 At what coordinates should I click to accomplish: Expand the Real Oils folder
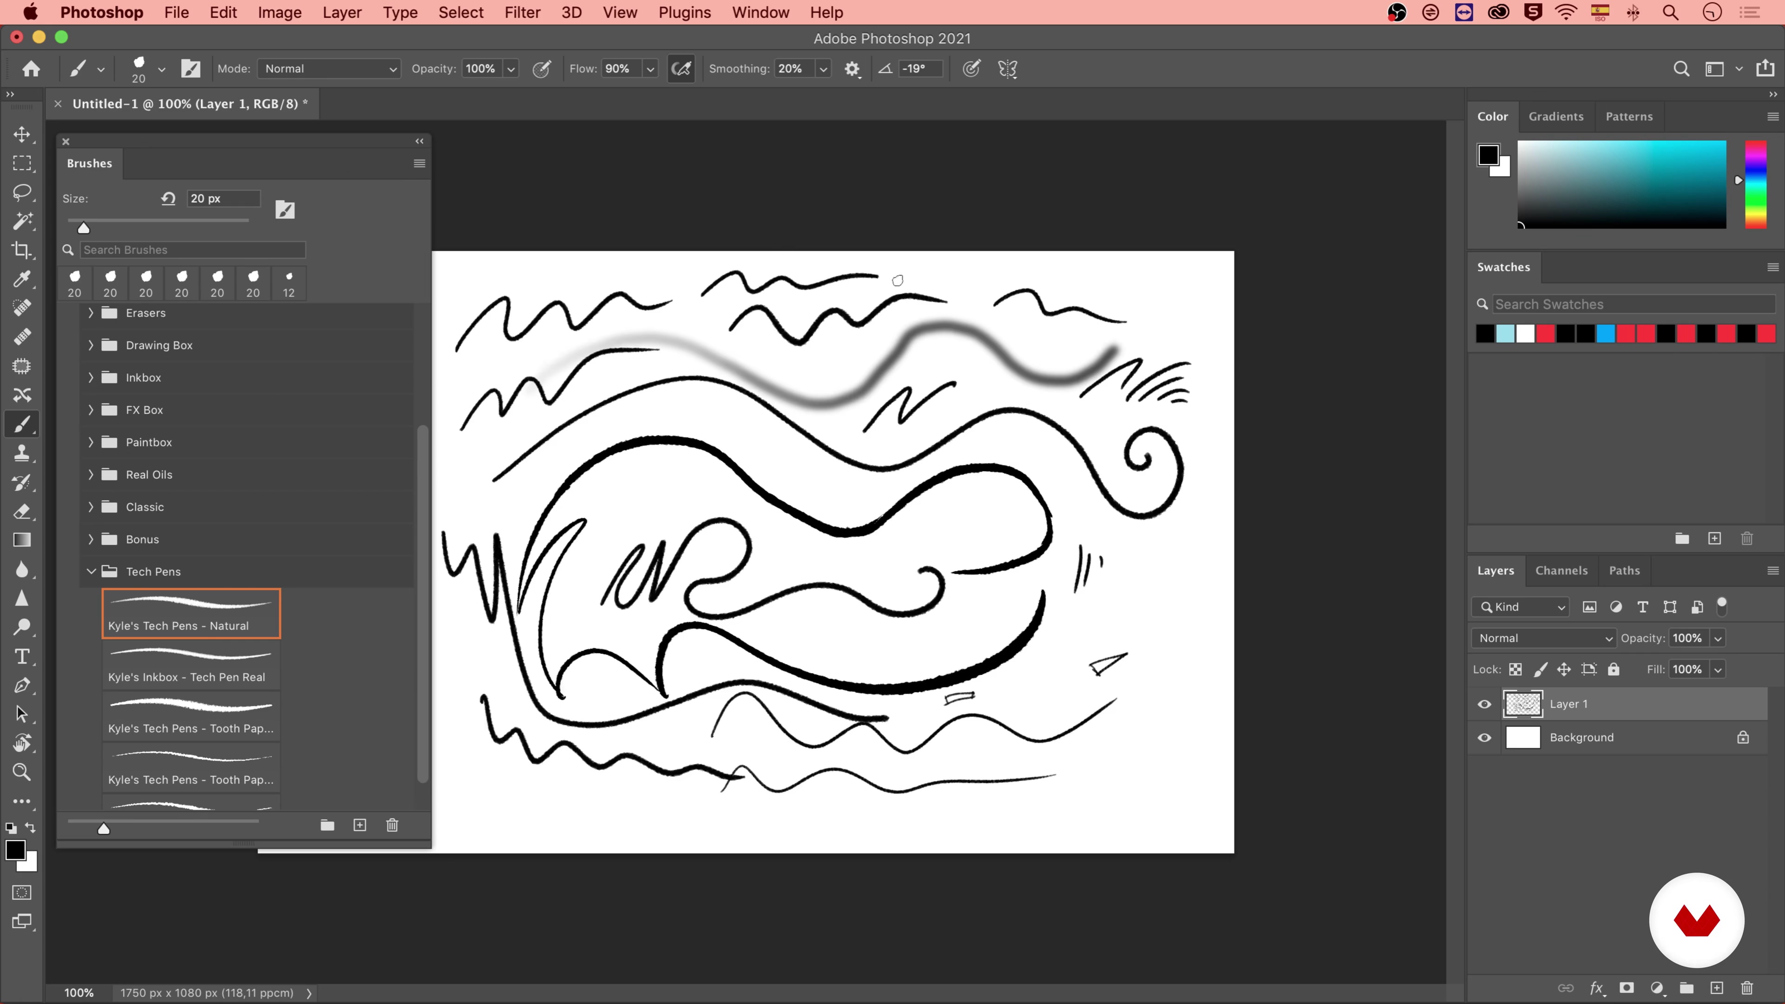tap(91, 475)
